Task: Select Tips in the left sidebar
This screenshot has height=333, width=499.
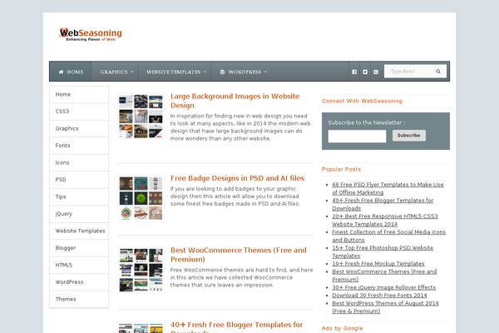Action: click(79, 196)
